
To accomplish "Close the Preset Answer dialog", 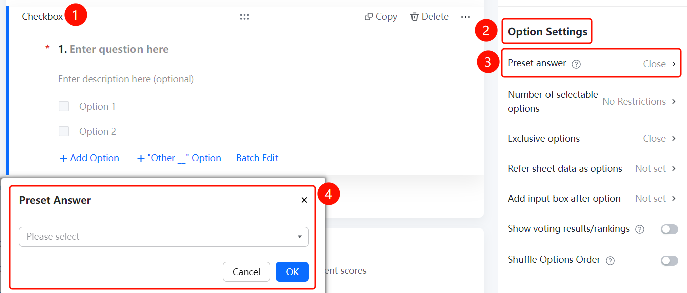I will pyautogui.click(x=304, y=200).
